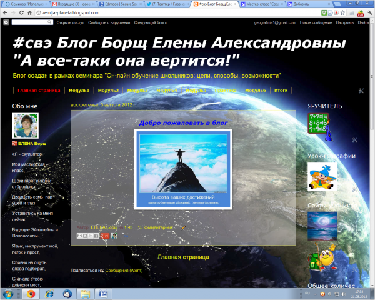Click the address bar URL field
This screenshot has width=375, height=300.
click(x=177, y=12)
